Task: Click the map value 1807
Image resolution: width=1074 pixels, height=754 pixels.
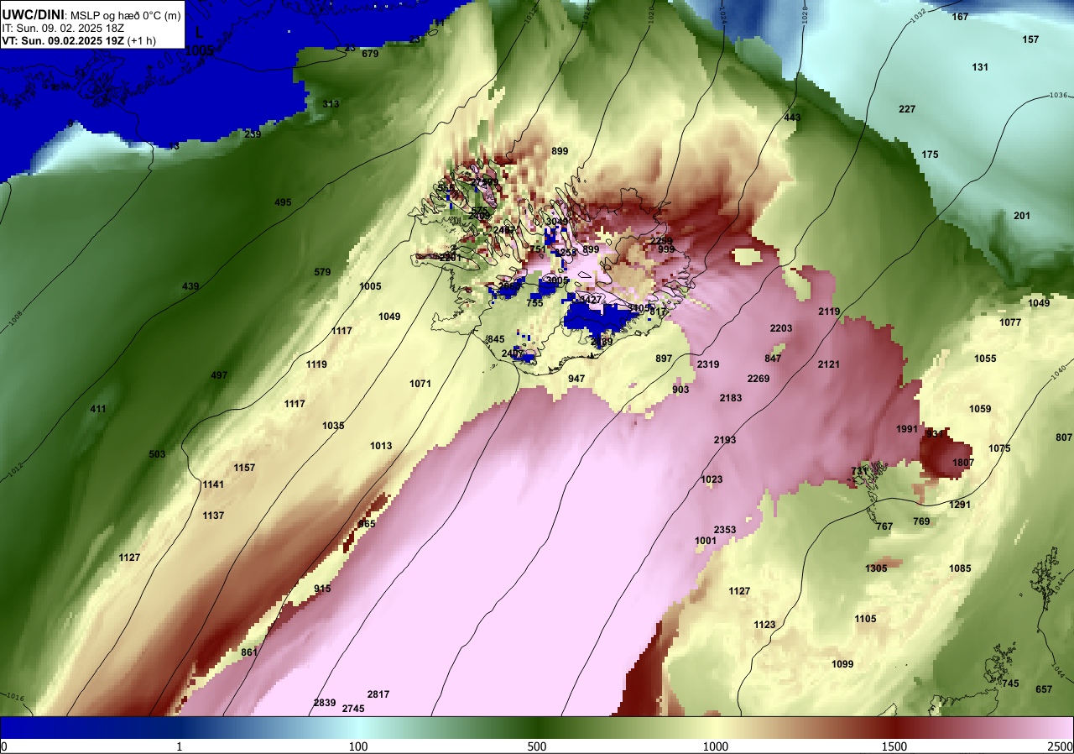Action: click(x=963, y=463)
